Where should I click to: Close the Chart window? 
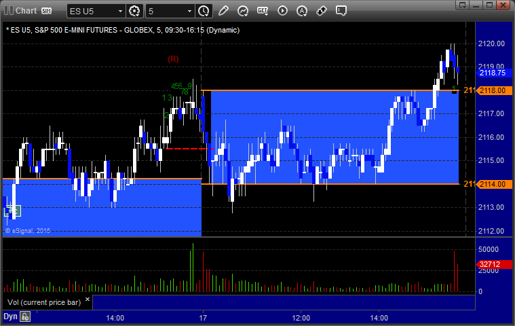503,5
